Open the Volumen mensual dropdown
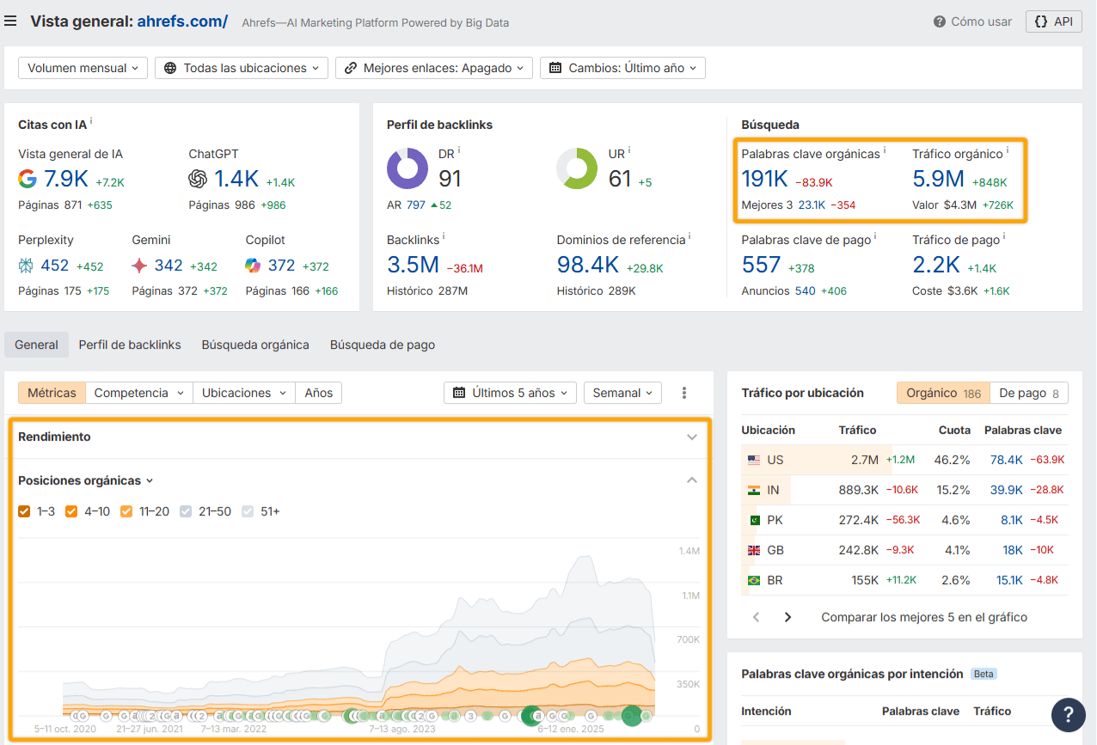Screen dimensions: 1097x745 coord(83,68)
